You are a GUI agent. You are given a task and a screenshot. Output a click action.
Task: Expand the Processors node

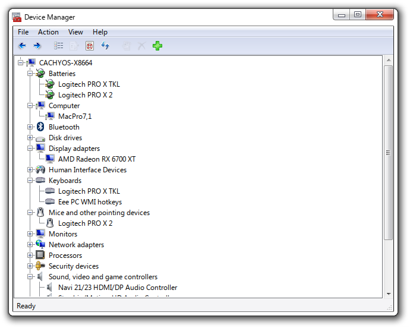pos(30,256)
